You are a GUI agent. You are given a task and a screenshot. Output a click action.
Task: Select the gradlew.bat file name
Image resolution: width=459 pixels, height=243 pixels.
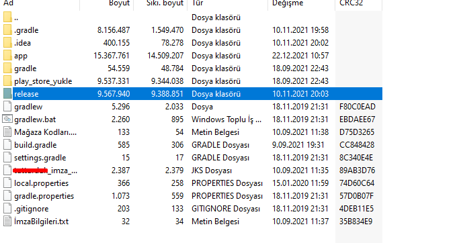pyautogui.click(x=35, y=119)
